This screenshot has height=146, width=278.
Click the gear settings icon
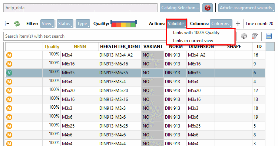tap(244, 36)
